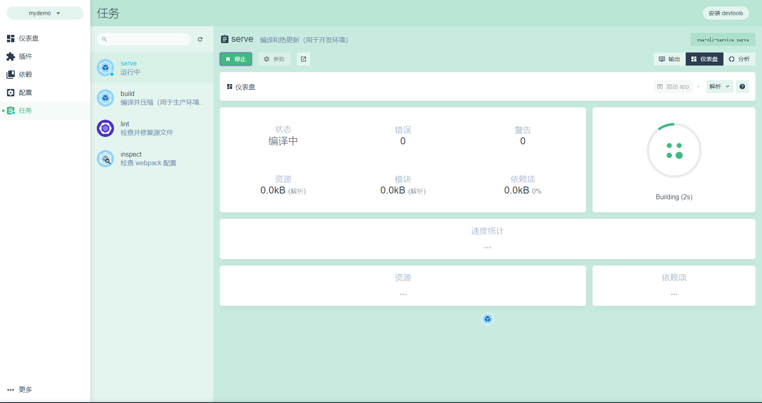Go to 依赖 dependencies in sidebar

coord(25,75)
